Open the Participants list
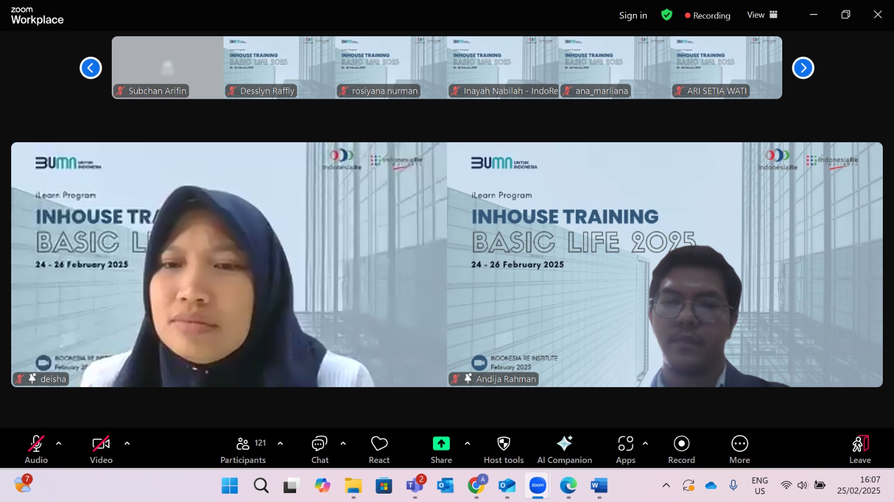Viewport: 894px width, 502px height. [x=243, y=449]
